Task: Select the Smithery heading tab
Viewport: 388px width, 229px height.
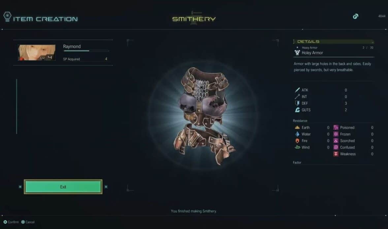Action: (x=194, y=19)
